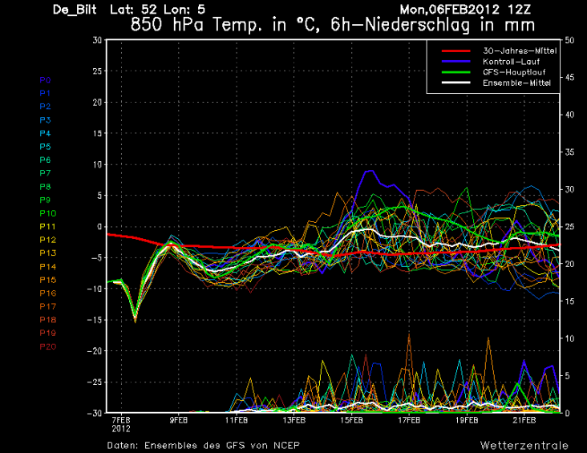Select the P16 label in the member list
This screenshot has height=453, width=587.
tap(48, 293)
